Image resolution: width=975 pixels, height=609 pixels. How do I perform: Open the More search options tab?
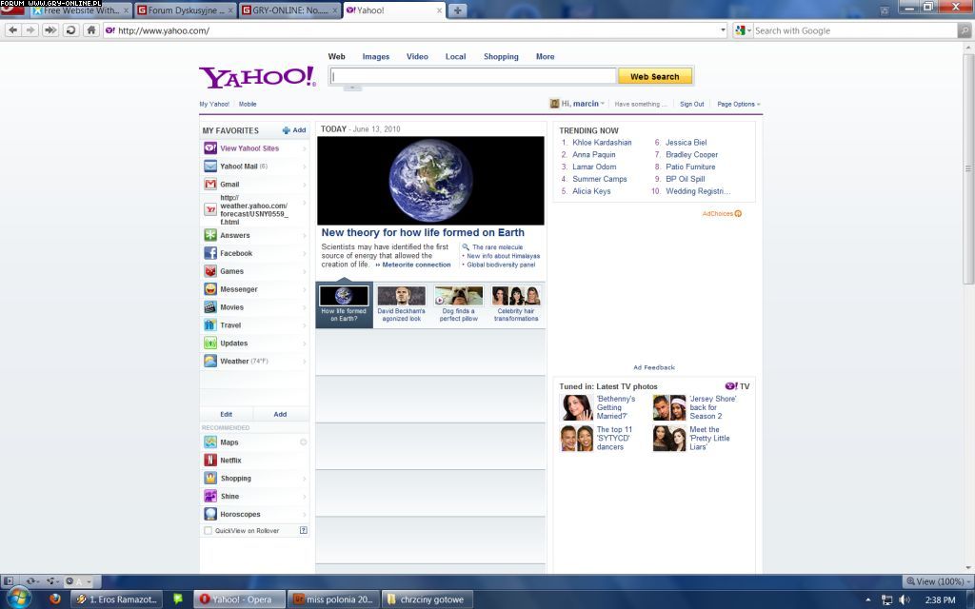tap(546, 56)
